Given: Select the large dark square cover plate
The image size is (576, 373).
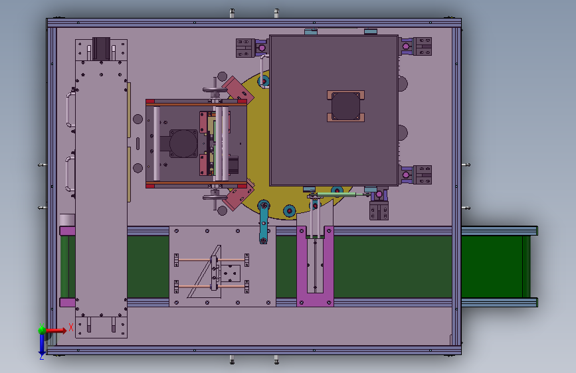Looking at the screenshot, I should tap(334, 110).
